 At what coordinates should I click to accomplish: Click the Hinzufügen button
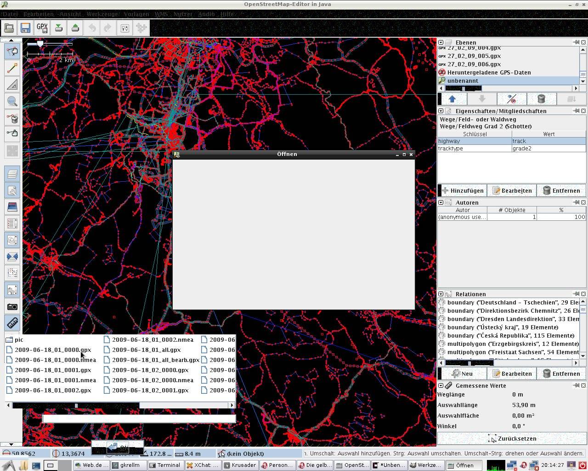click(x=463, y=190)
